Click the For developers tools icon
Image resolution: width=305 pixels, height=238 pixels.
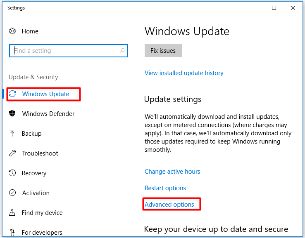coord(12,232)
